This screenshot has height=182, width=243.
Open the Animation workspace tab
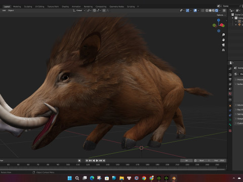(x=76, y=7)
